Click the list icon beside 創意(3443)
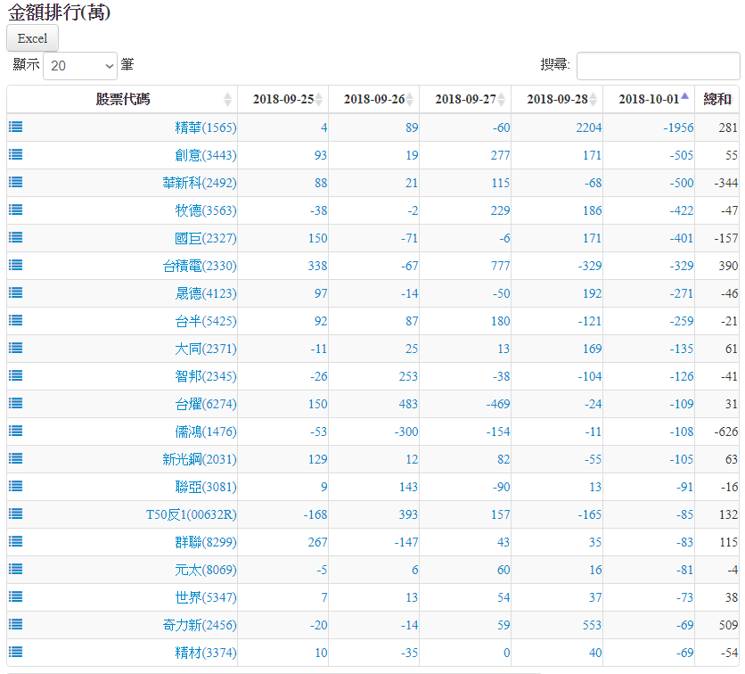This screenshot has width=745, height=674. click(16, 154)
